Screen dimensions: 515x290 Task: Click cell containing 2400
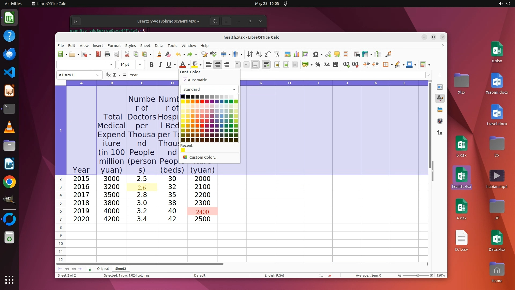[x=203, y=212]
